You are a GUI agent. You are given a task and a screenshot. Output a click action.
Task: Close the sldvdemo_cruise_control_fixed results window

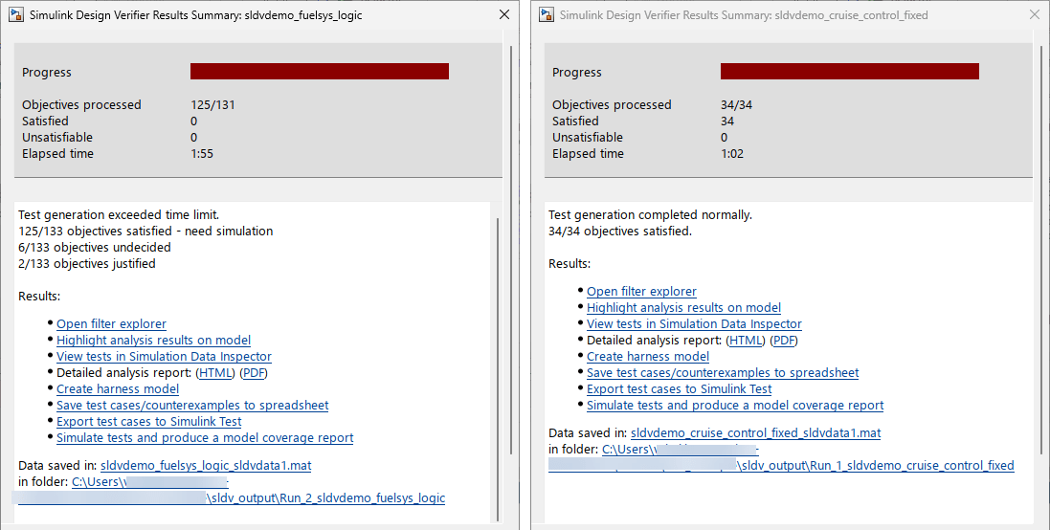click(1034, 15)
